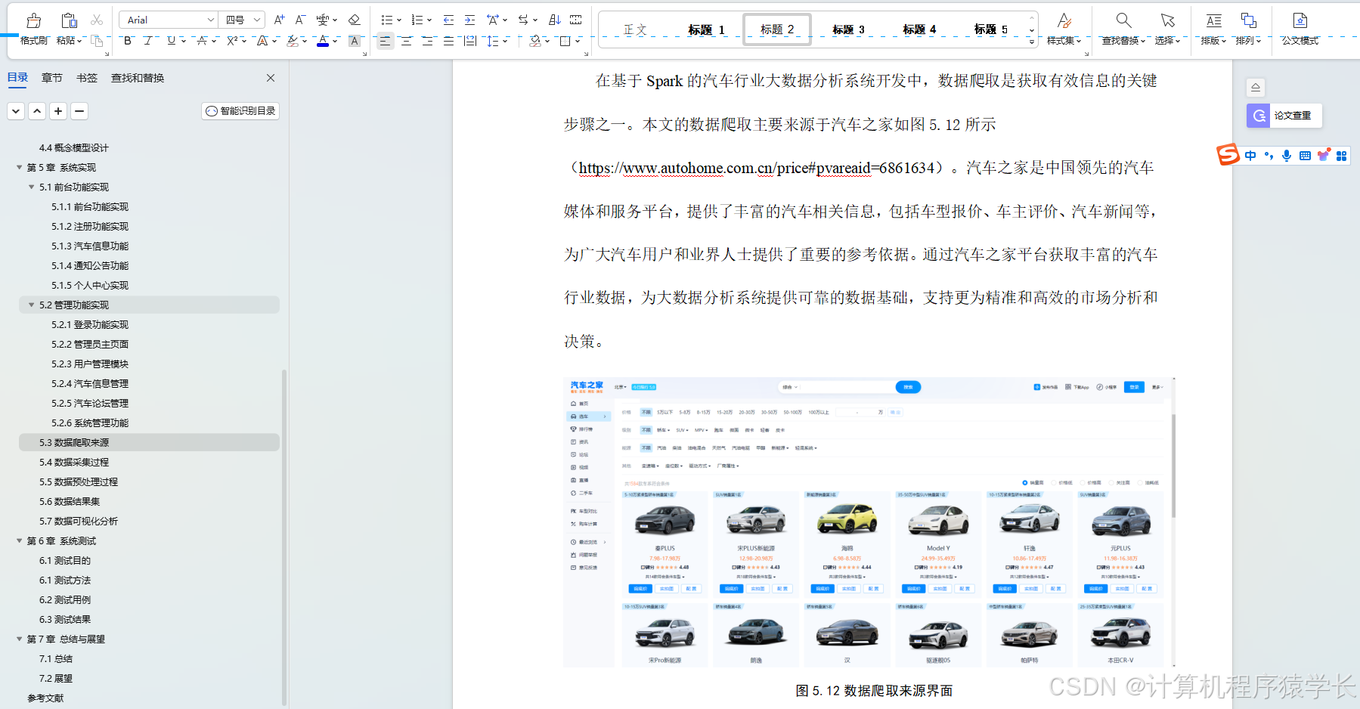Click the increase indent icon
1360x709 pixels.
pyautogui.click(x=470, y=20)
